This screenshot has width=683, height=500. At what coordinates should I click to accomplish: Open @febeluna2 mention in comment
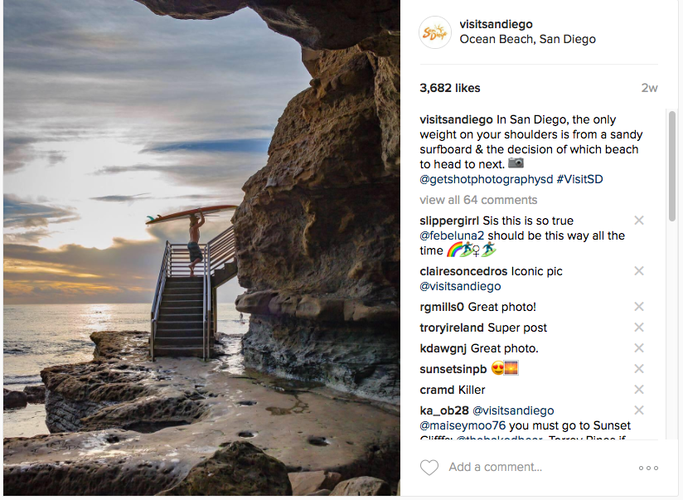[452, 235]
